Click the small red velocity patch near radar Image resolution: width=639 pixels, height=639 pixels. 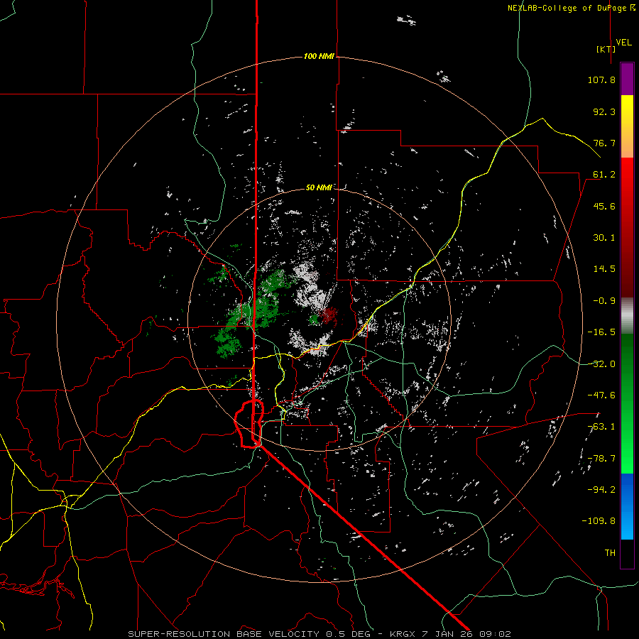tap(327, 315)
